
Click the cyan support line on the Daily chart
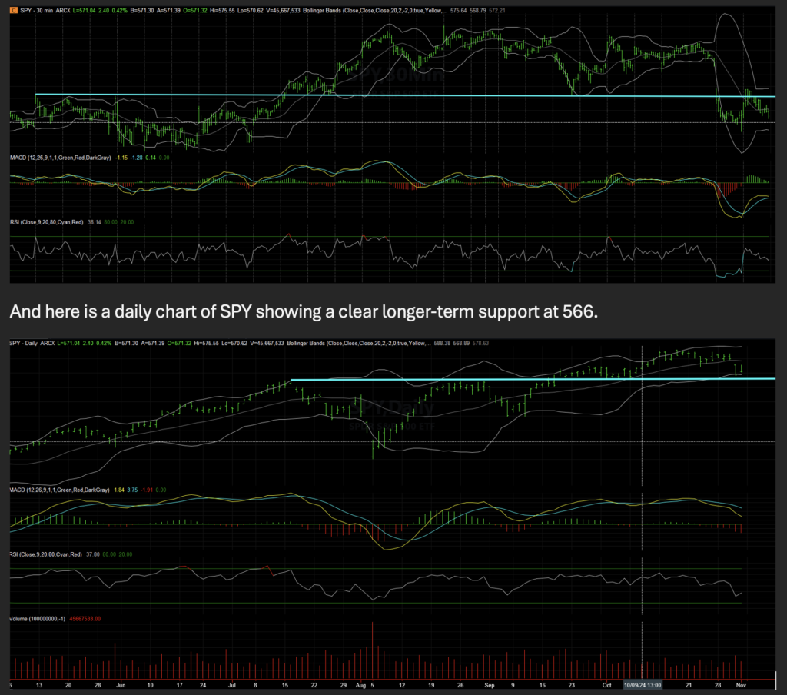[533, 379]
